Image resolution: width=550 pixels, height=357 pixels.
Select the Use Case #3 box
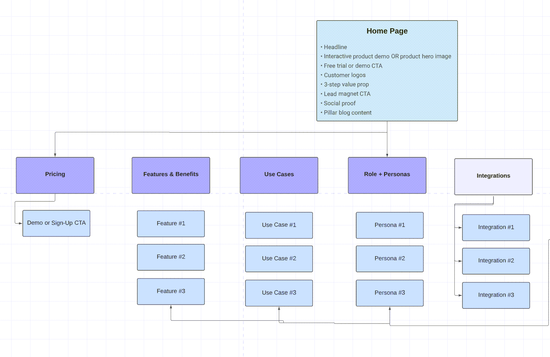279,292
